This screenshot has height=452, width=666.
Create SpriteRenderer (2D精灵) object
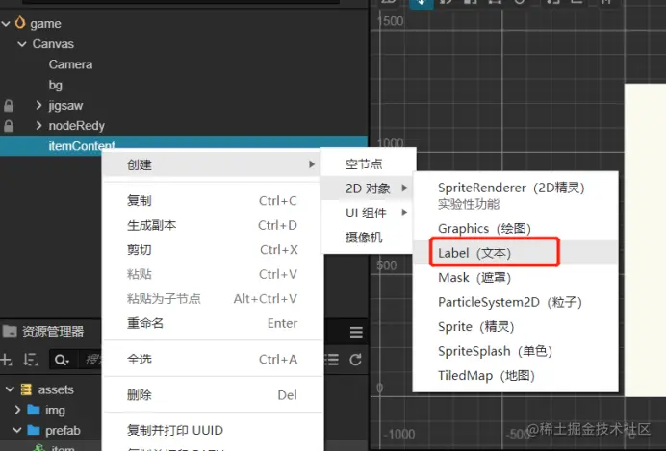coord(515,195)
